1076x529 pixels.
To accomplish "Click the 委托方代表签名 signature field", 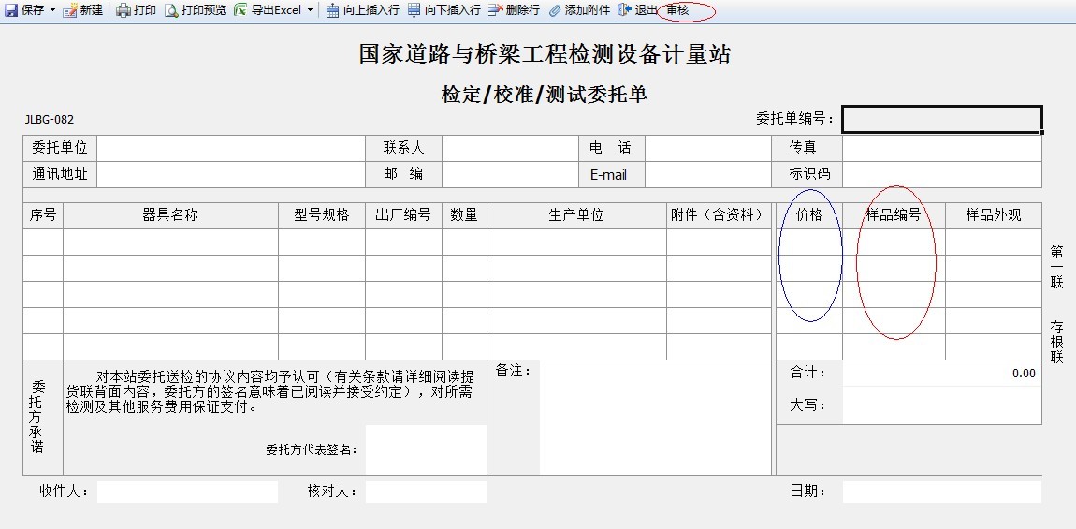I will (426, 449).
